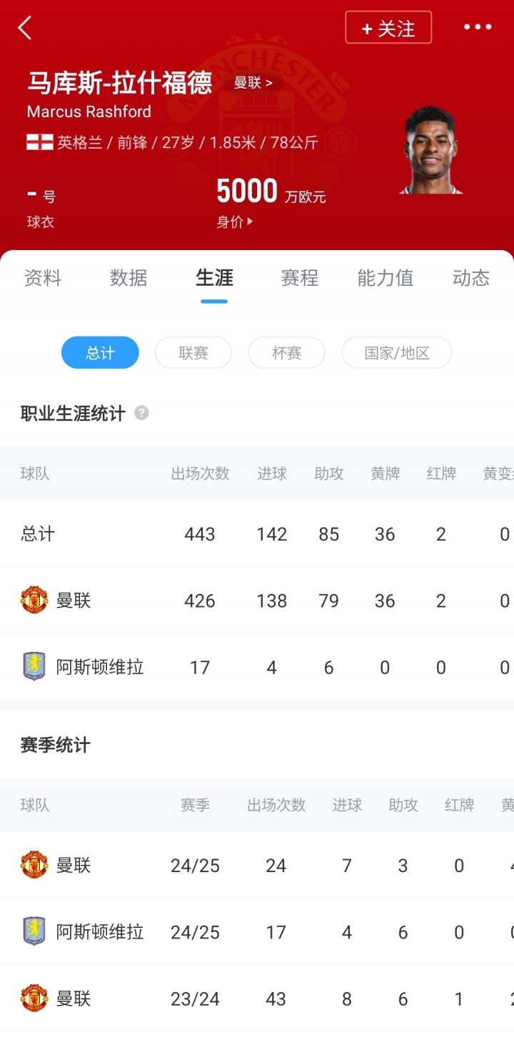Tap Marcus Rashford's player photo
Screen dimensions: 514x1045
click(x=430, y=150)
